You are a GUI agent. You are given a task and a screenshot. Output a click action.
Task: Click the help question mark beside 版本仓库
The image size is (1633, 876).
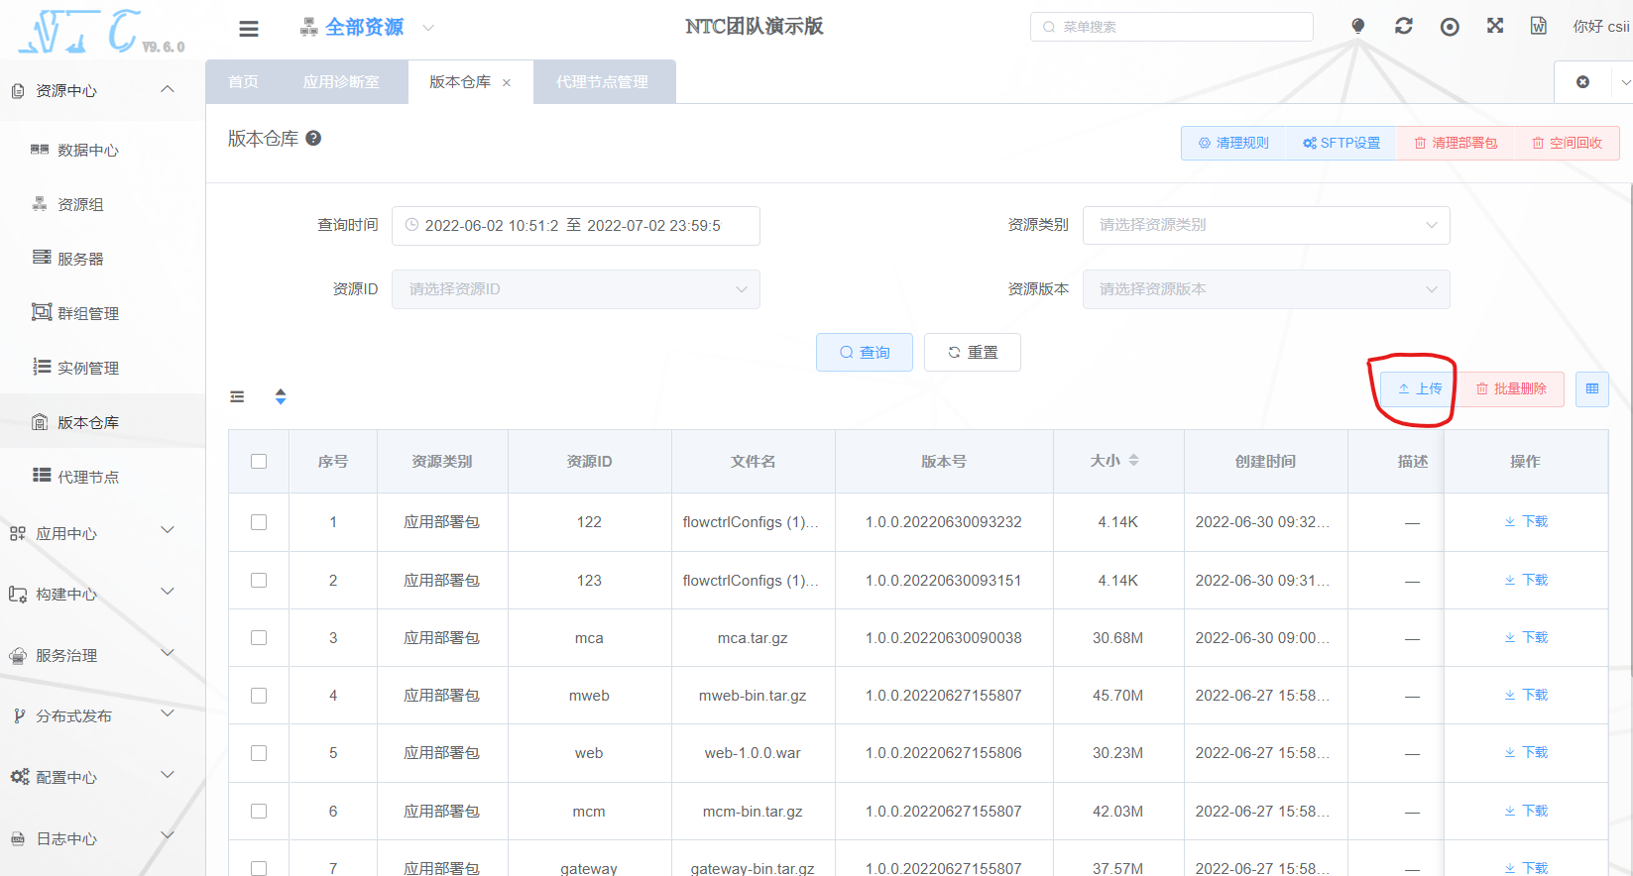coord(313,139)
